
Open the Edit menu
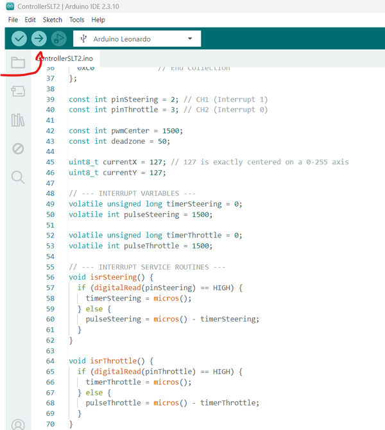tap(30, 20)
